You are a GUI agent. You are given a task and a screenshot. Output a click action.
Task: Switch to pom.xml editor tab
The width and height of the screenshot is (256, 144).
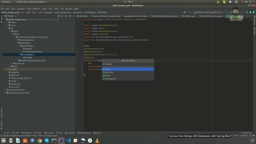coord(106,16)
